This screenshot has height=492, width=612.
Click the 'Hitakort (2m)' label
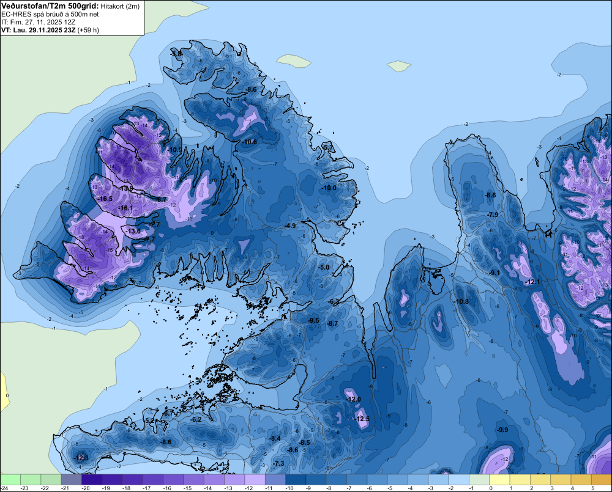[119, 6]
